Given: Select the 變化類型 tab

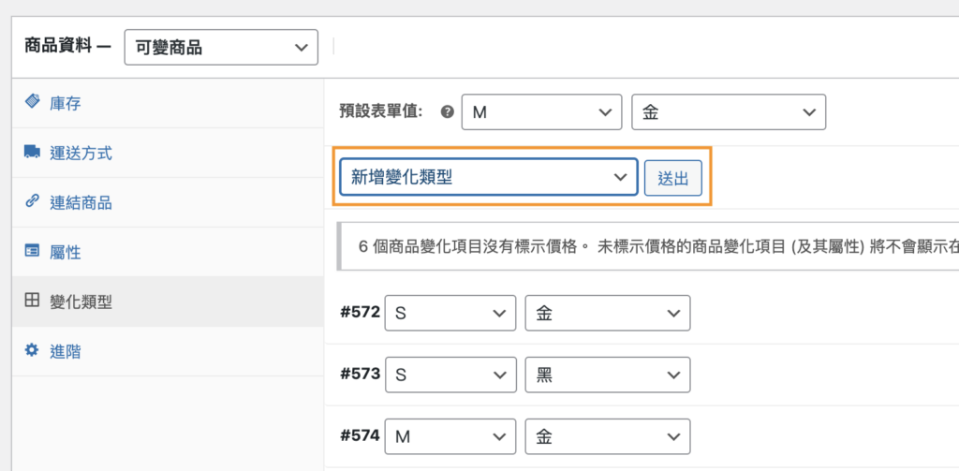Looking at the screenshot, I should [x=168, y=301].
